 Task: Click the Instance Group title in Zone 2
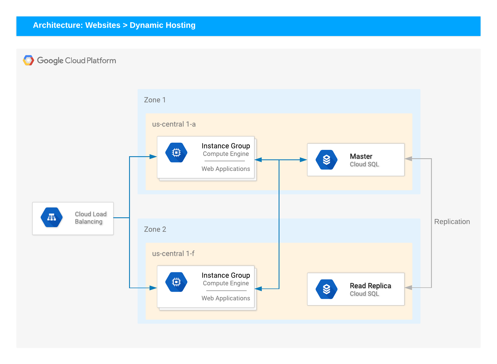click(226, 275)
